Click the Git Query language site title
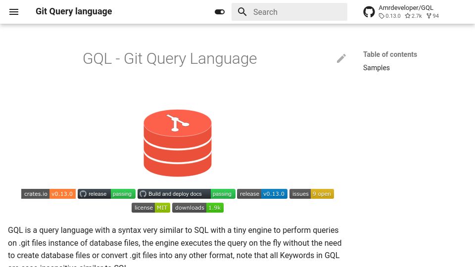475x267 pixels. [74, 11]
